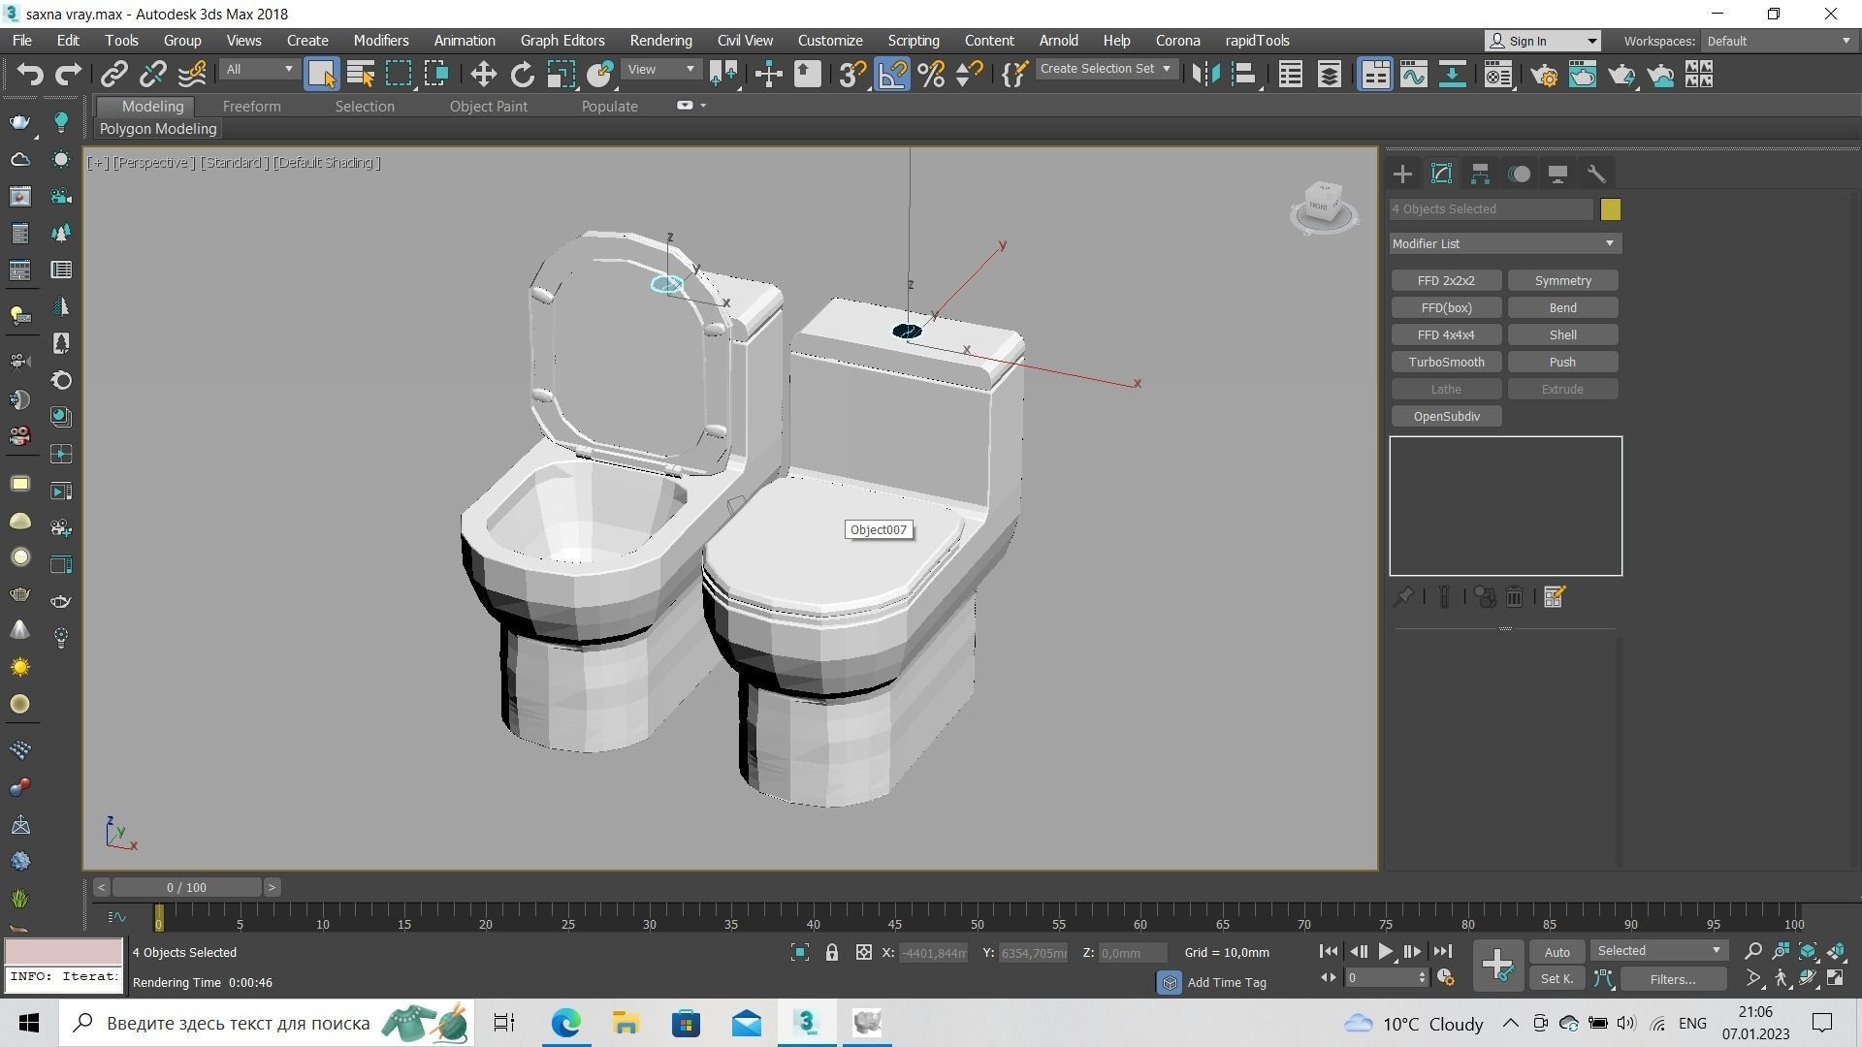The image size is (1862, 1047).
Task: Apply the Symmetry modifier button
Action: pyautogui.click(x=1562, y=281)
